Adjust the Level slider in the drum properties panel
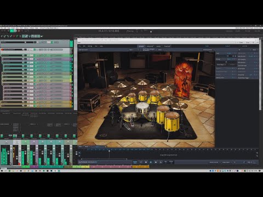This screenshot has width=263, height=197. 228,56
